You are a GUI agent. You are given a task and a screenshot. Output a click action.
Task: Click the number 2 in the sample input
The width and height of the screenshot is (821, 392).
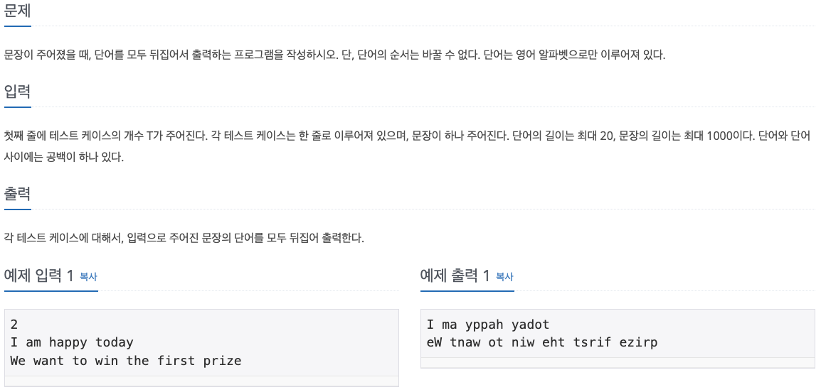[x=14, y=325]
